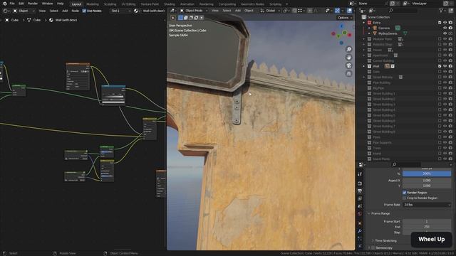Viewport: 456px width, 256px height.
Task: Expand the Wall collection arrow
Action: point(364,66)
